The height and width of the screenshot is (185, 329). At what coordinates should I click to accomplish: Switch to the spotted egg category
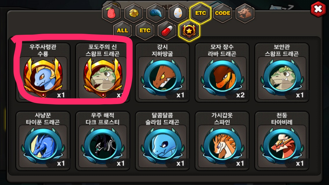178,13
